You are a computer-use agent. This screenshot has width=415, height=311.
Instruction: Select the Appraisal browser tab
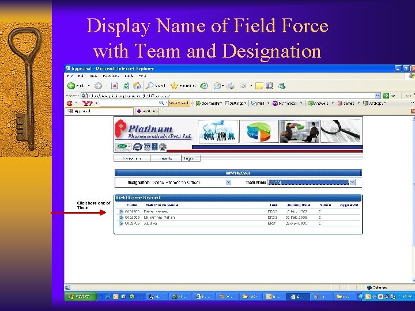[x=99, y=111]
